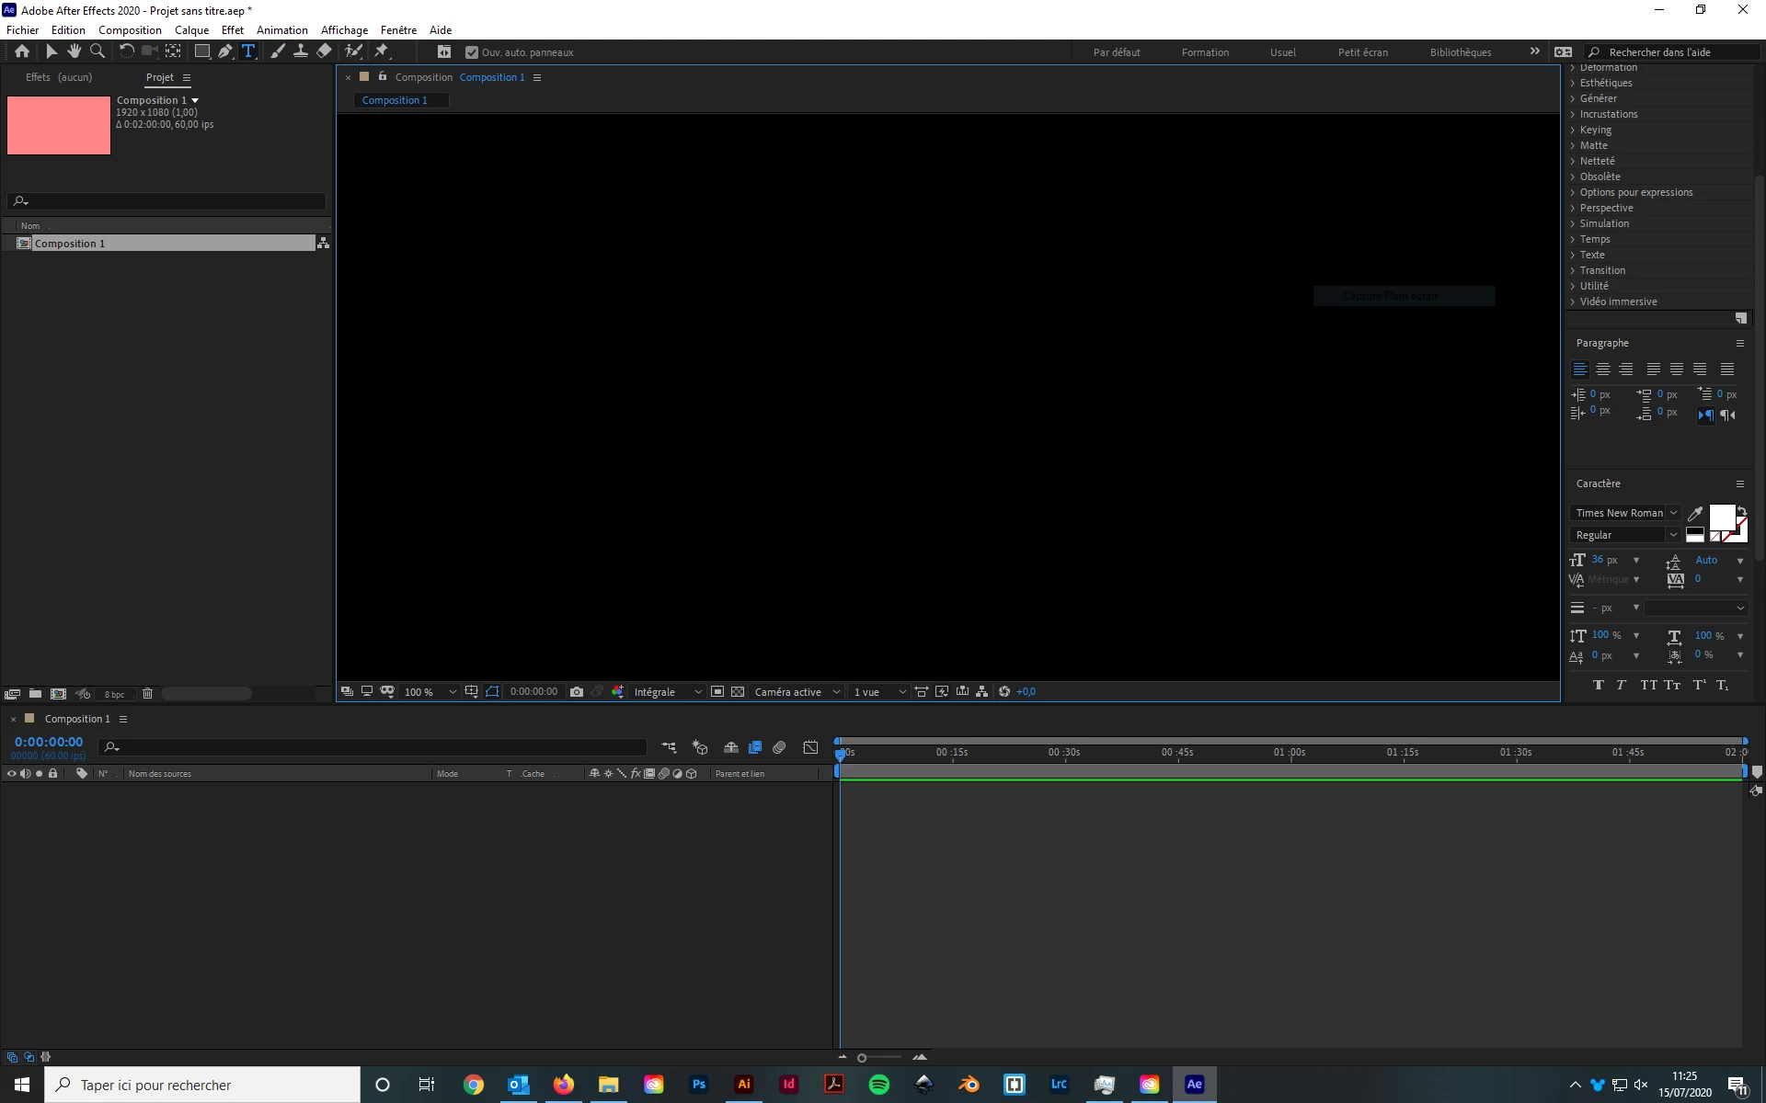Click the snapshot camera icon in the viewer
This screenshot has height=1103, width=1766.
pyautogui.click(x=577, y=692)
